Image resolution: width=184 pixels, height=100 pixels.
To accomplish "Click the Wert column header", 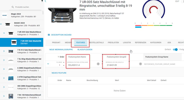I will [117, 80].
